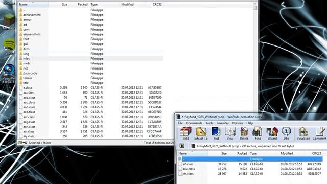This screenshot has height=184, width=327.
Task: Select the net folder row
Action: pos(91,68)
